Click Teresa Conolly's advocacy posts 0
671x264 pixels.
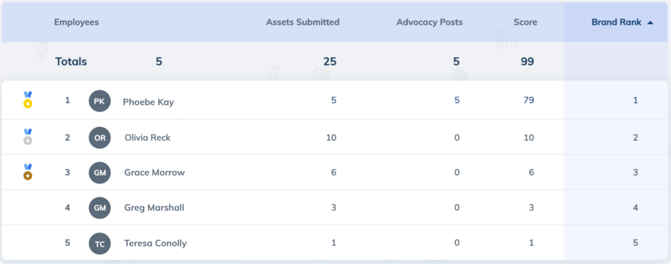457,243
